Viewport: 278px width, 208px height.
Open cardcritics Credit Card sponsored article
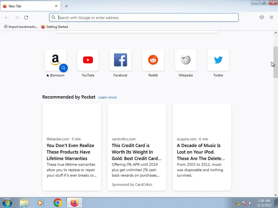(137, 147)
